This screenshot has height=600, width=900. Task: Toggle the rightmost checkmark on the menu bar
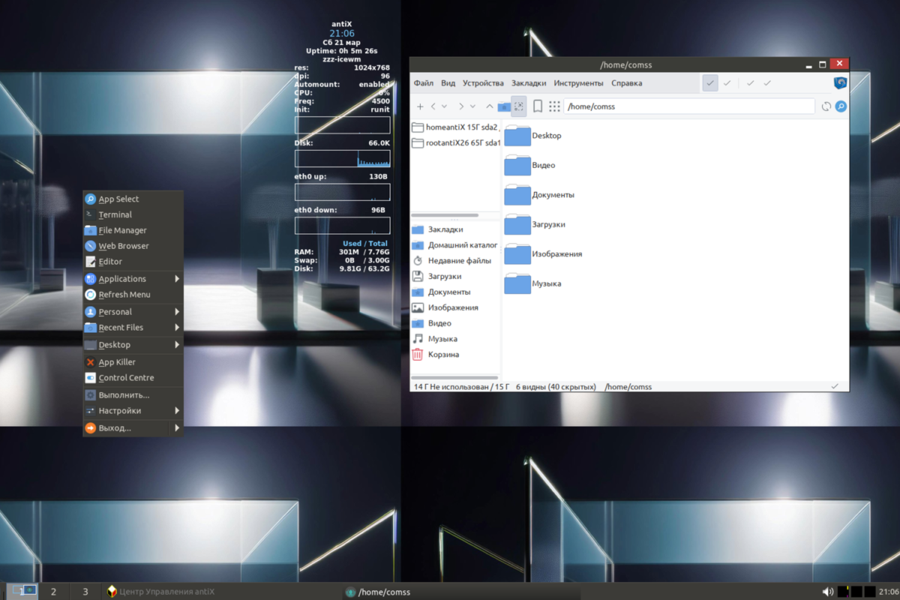click(766, 83)
